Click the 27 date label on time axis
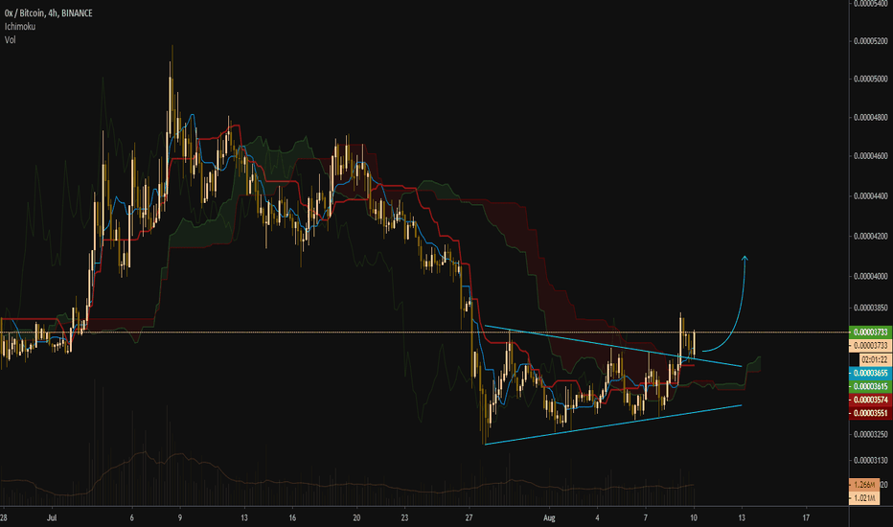Image resolution: width=893 pixels, height=527 pixels. coord(469,517)
